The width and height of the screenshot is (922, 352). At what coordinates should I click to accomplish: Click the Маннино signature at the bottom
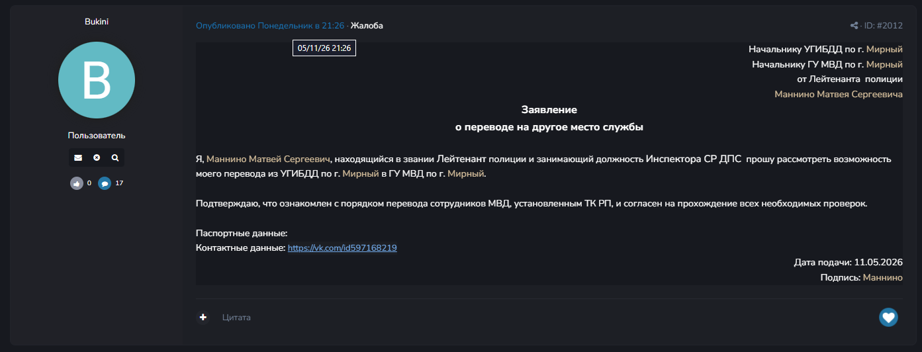pyautogui.click(x=883, y=278)
